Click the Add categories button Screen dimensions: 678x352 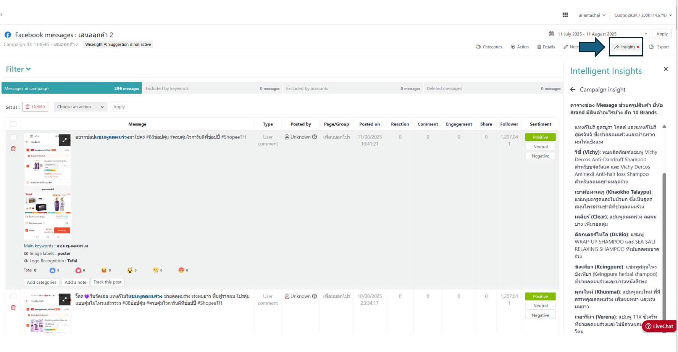(42, 282)
